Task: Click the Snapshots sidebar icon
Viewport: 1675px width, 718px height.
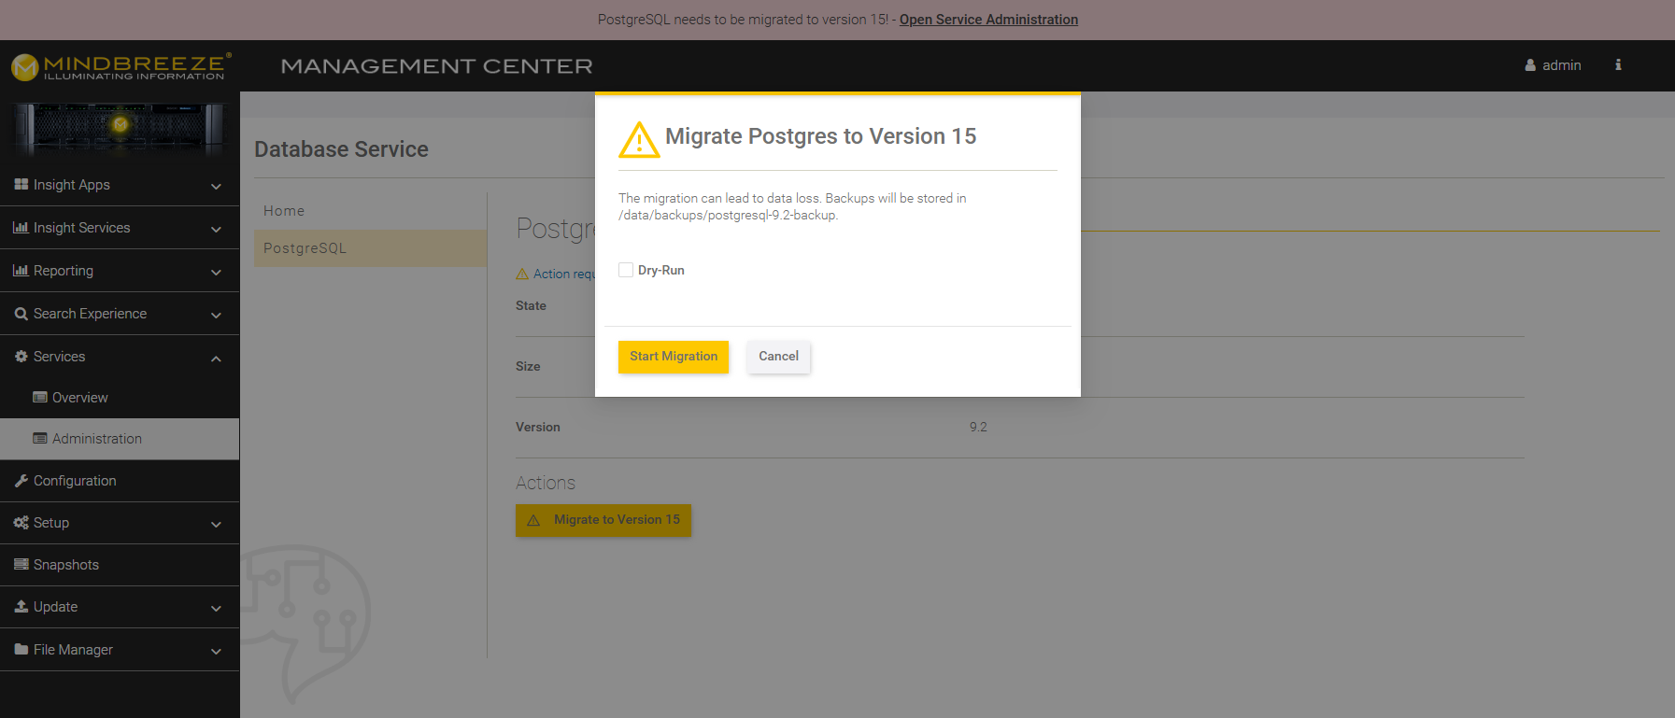Action: 21,565
